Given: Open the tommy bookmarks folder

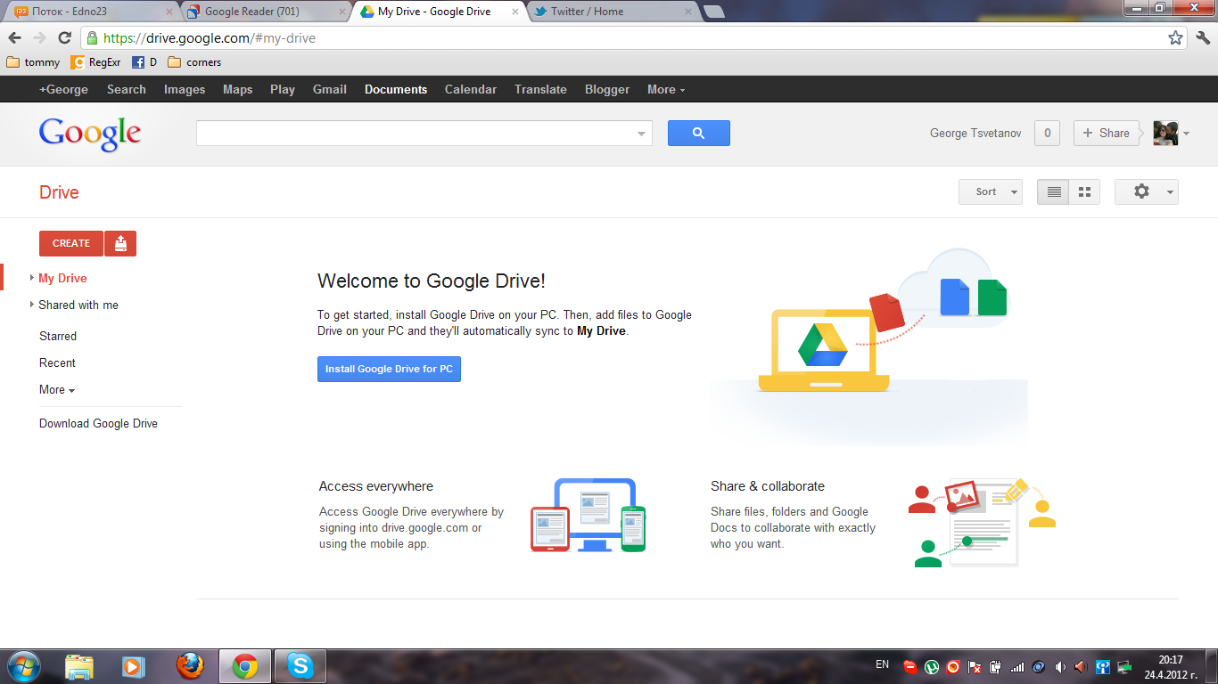Looking at the screenshot, I should pyautogui.click(x=33, y=62).
